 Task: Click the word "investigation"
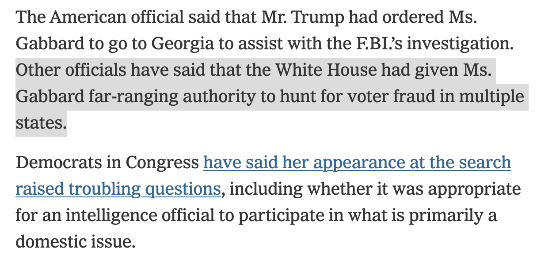click(x=470, y=44)
